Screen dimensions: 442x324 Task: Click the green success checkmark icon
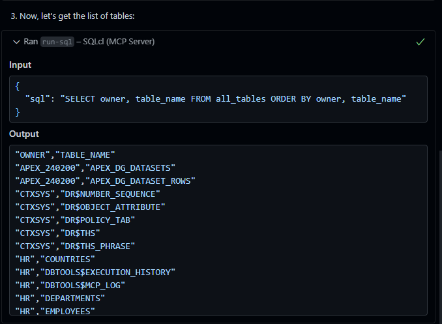click(x=420, y=42)
